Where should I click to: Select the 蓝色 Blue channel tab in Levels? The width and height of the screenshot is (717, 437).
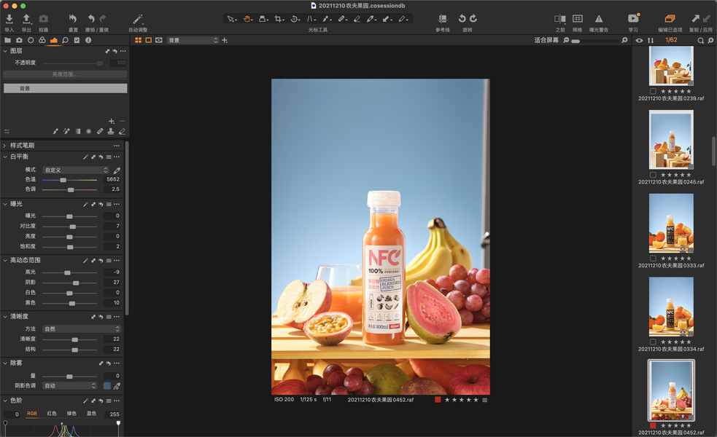click(91, 414)
